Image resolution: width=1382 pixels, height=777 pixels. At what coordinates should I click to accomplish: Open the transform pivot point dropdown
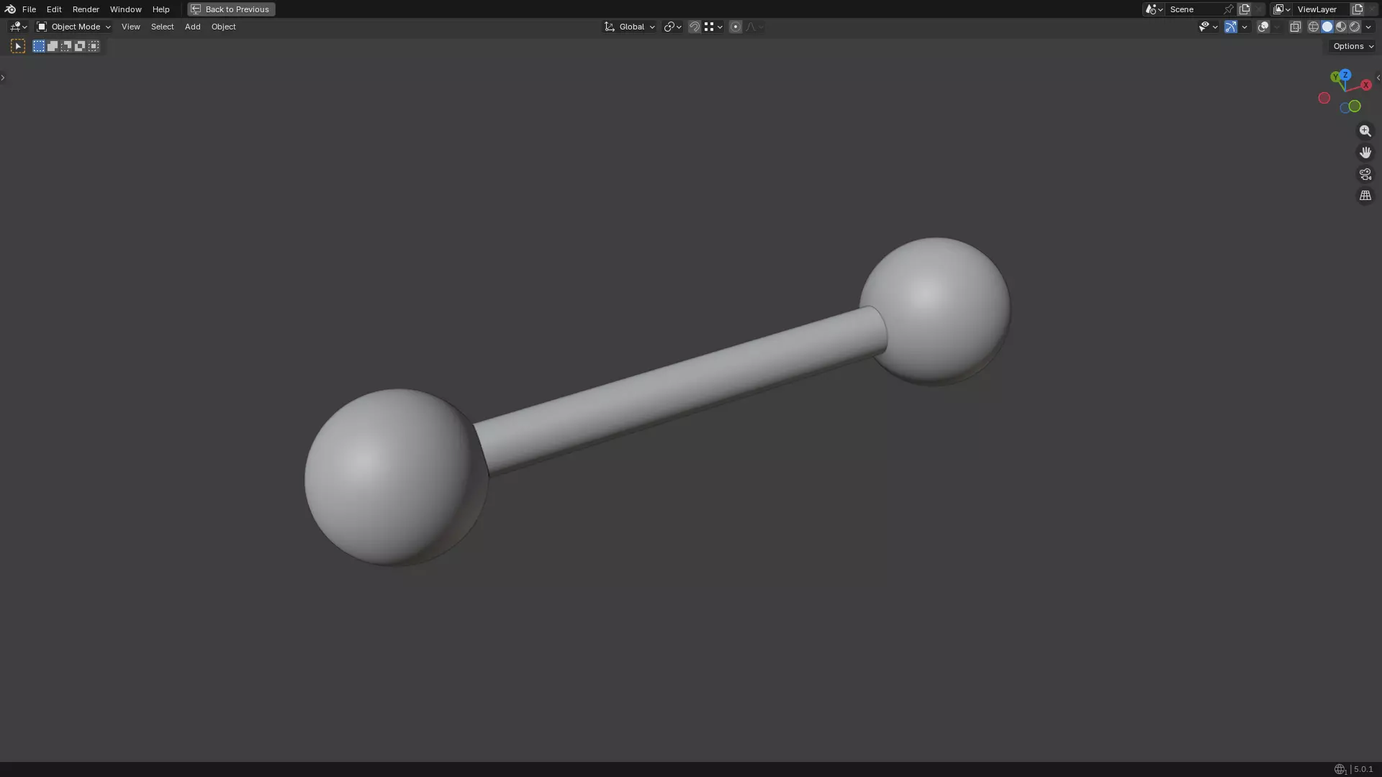672,27
